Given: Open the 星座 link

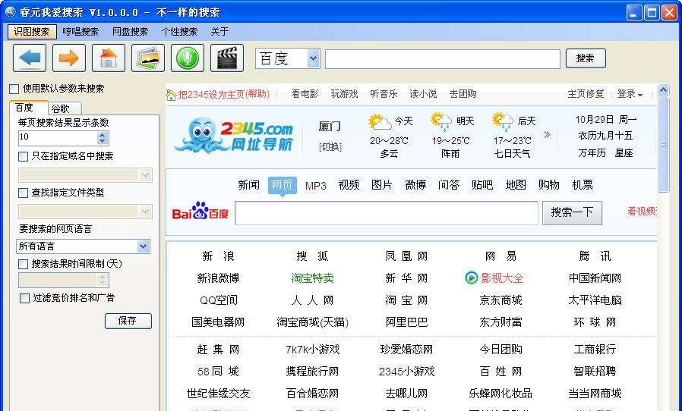Looking at the screenshot, I should coord(624,153).
